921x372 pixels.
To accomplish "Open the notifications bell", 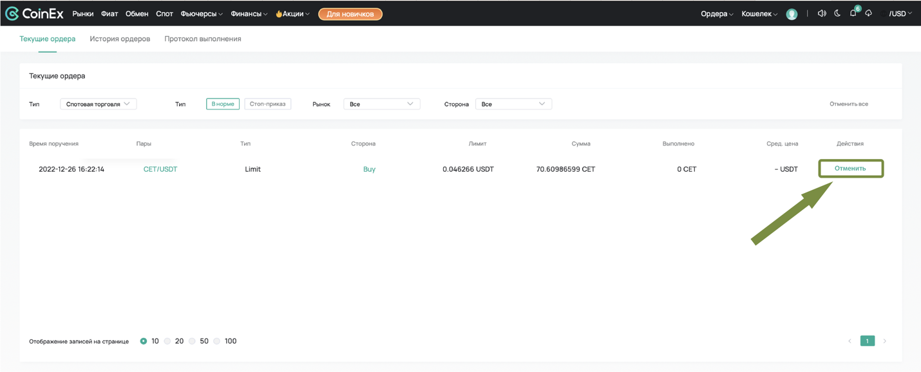I will (x=853, y=14).
